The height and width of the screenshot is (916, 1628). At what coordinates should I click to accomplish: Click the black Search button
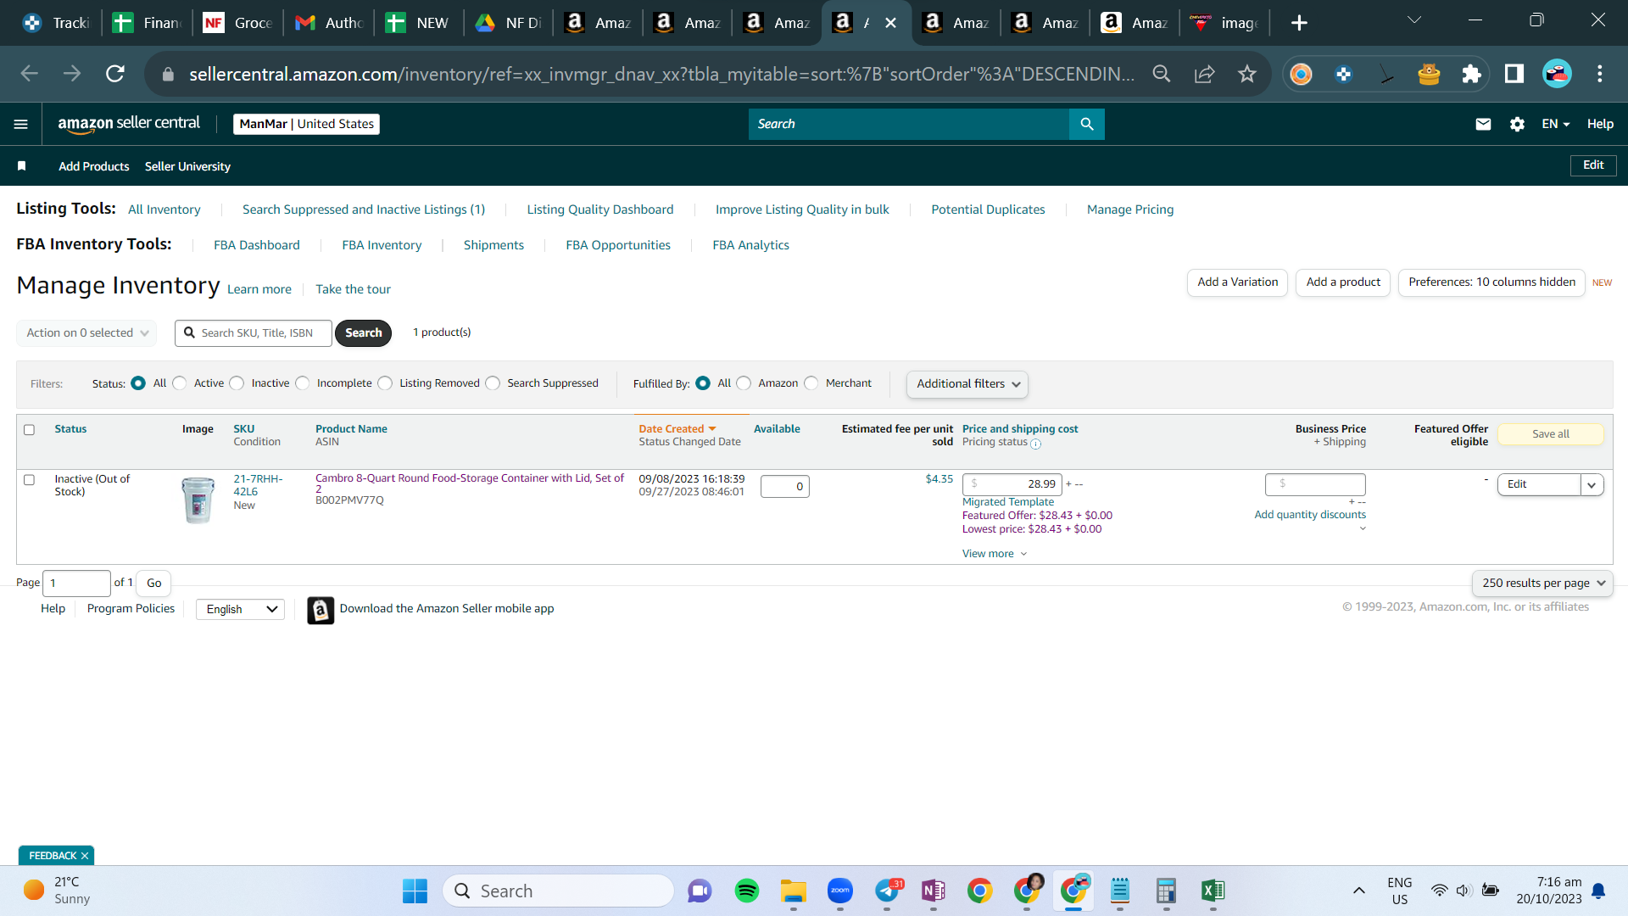click(x=363, y=333)
